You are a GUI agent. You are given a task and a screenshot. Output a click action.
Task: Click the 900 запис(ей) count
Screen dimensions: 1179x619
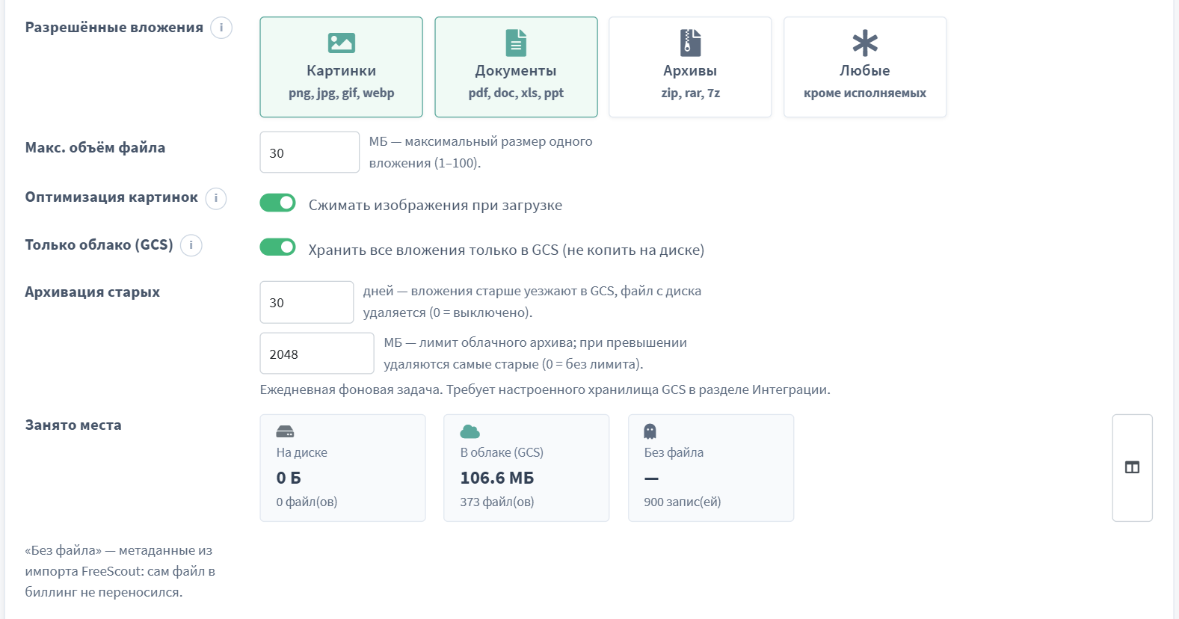(x=683, y=502)
